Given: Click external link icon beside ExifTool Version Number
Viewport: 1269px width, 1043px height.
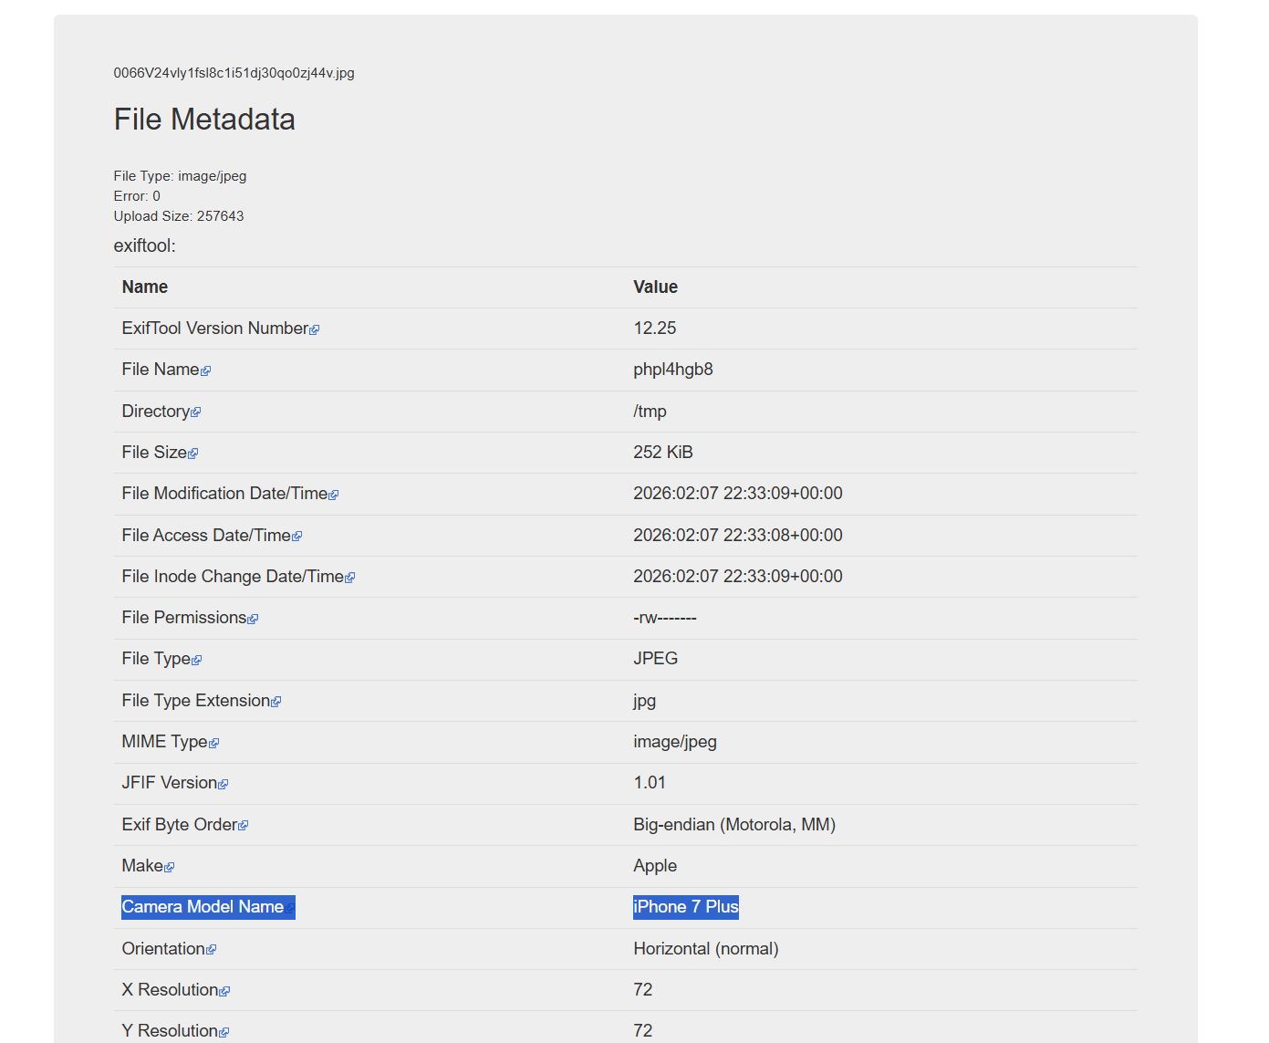Looking at the screenshot, I should click(315, 330).
